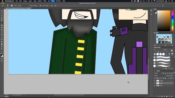Toggle lock transparent pixels
Viewport: 175px width, 98px height.
[x=157, y=78]
